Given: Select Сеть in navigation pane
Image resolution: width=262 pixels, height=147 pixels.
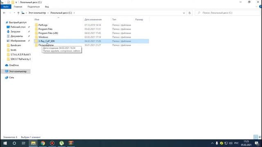Looking at the screenshot, I should [11, 78].
